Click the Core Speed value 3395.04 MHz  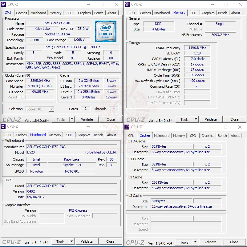coord(40,81)
